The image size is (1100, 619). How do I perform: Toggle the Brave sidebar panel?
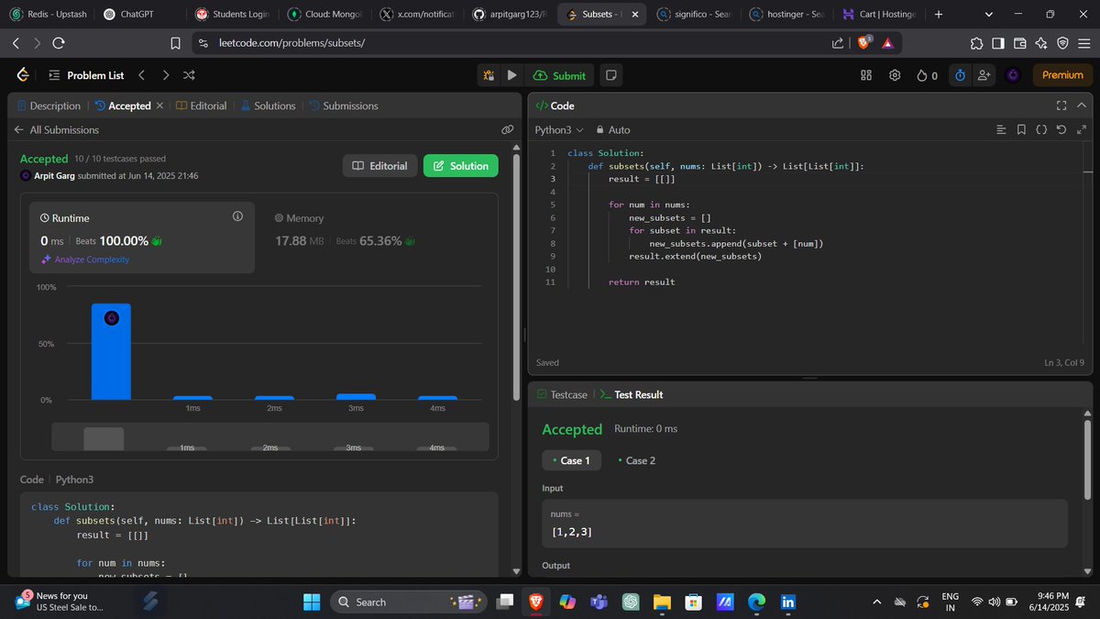pos(997,43)
